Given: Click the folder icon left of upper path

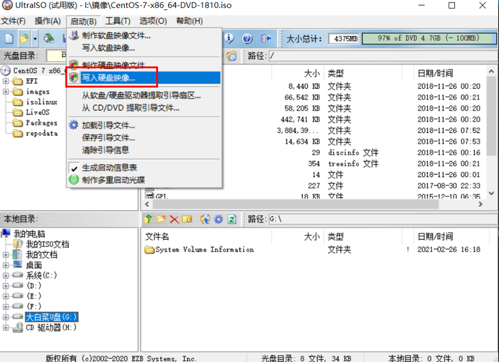Looking at the screenshot, I should point(231,57).
